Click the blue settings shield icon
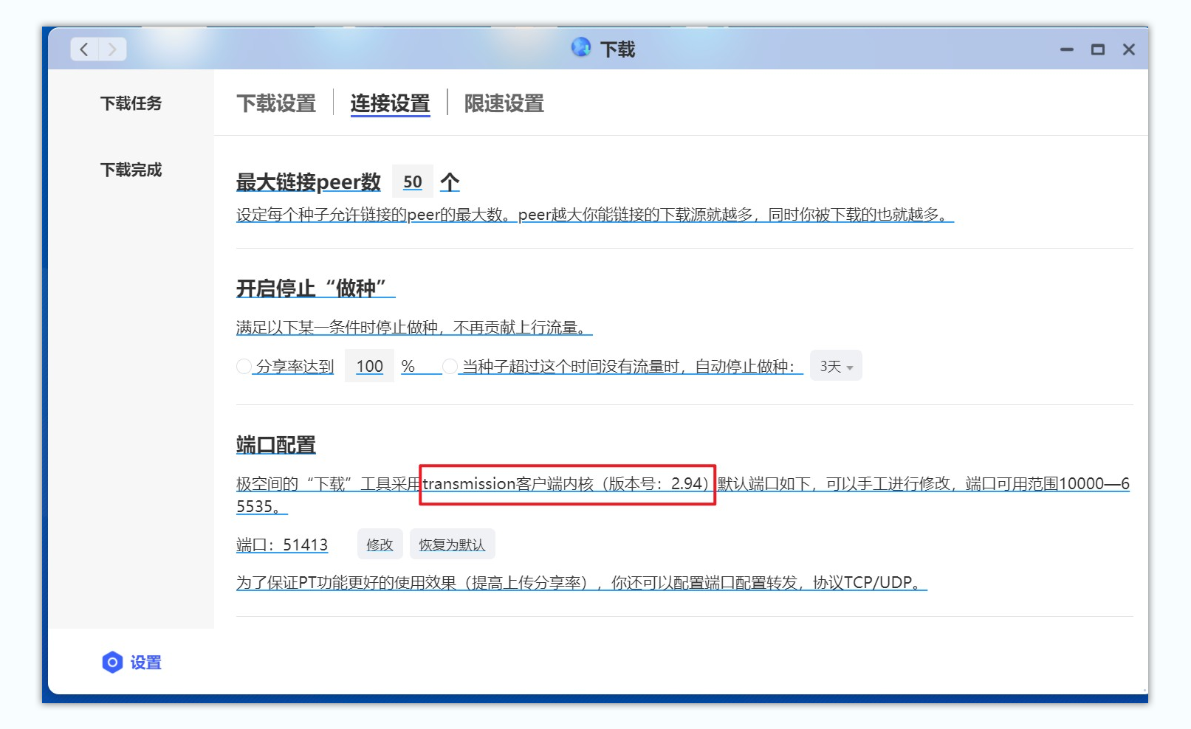 (111, 663)
